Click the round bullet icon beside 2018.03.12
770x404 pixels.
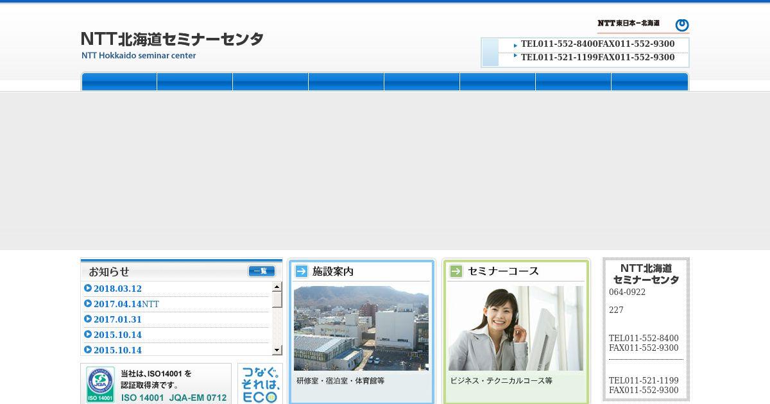[x=88, y=288]
